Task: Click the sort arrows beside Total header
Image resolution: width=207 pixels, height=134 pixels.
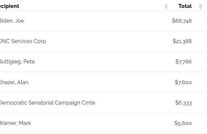Action: 200,6
